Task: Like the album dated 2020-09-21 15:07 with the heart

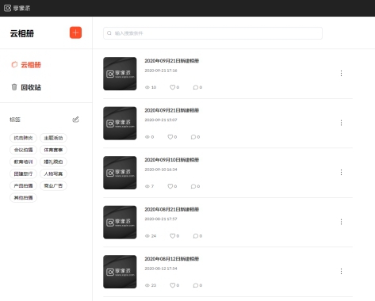Action: 170,137
